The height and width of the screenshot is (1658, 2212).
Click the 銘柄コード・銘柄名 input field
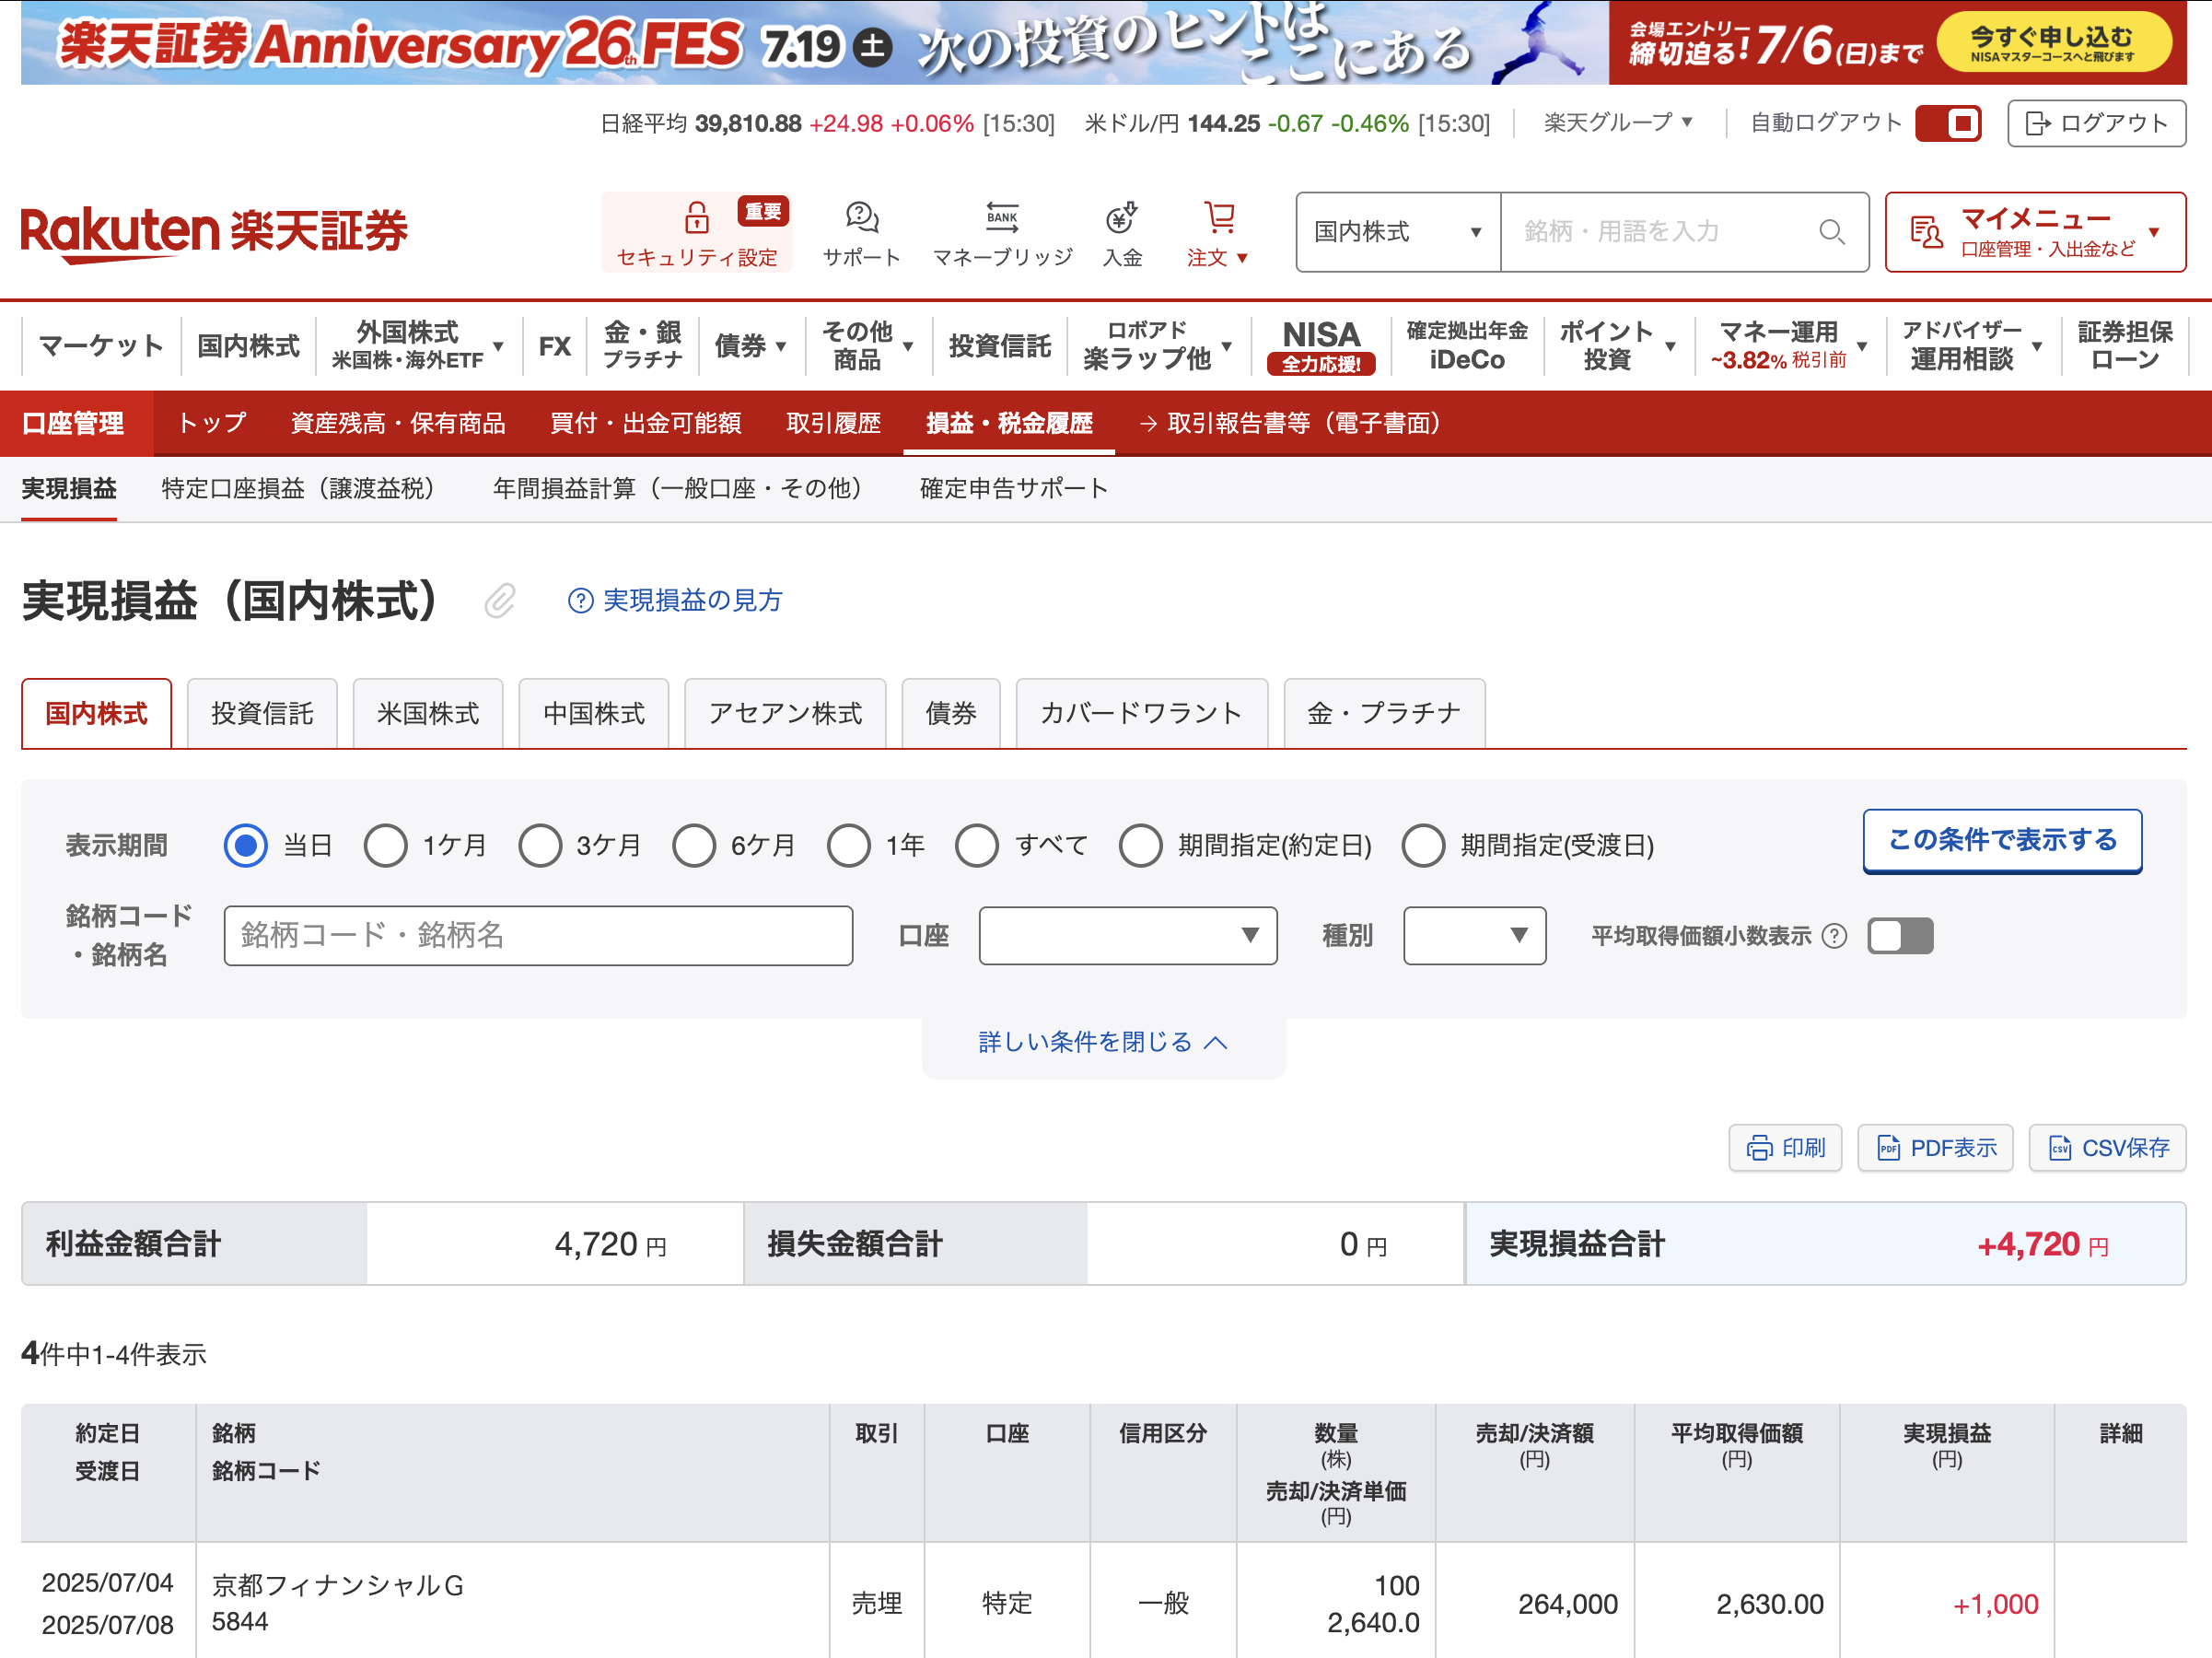pyautogui.click(x=538, y=936)
